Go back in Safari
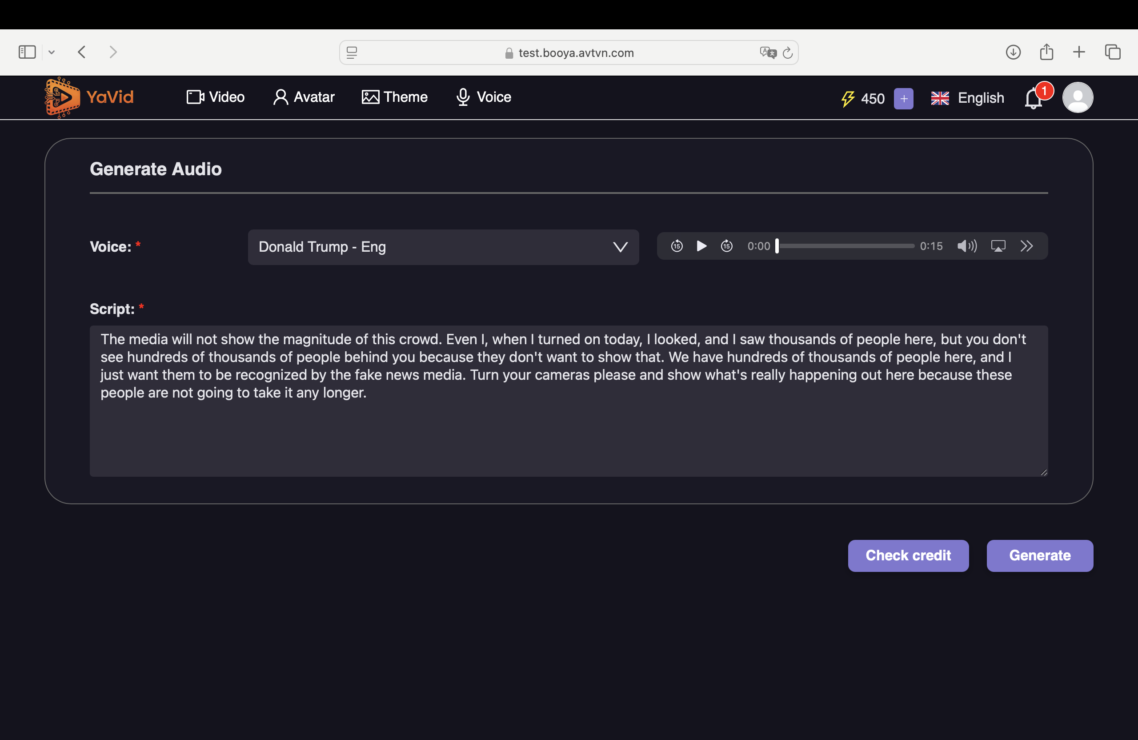This screenshot has width=1138, height=740. click(82, 52)
